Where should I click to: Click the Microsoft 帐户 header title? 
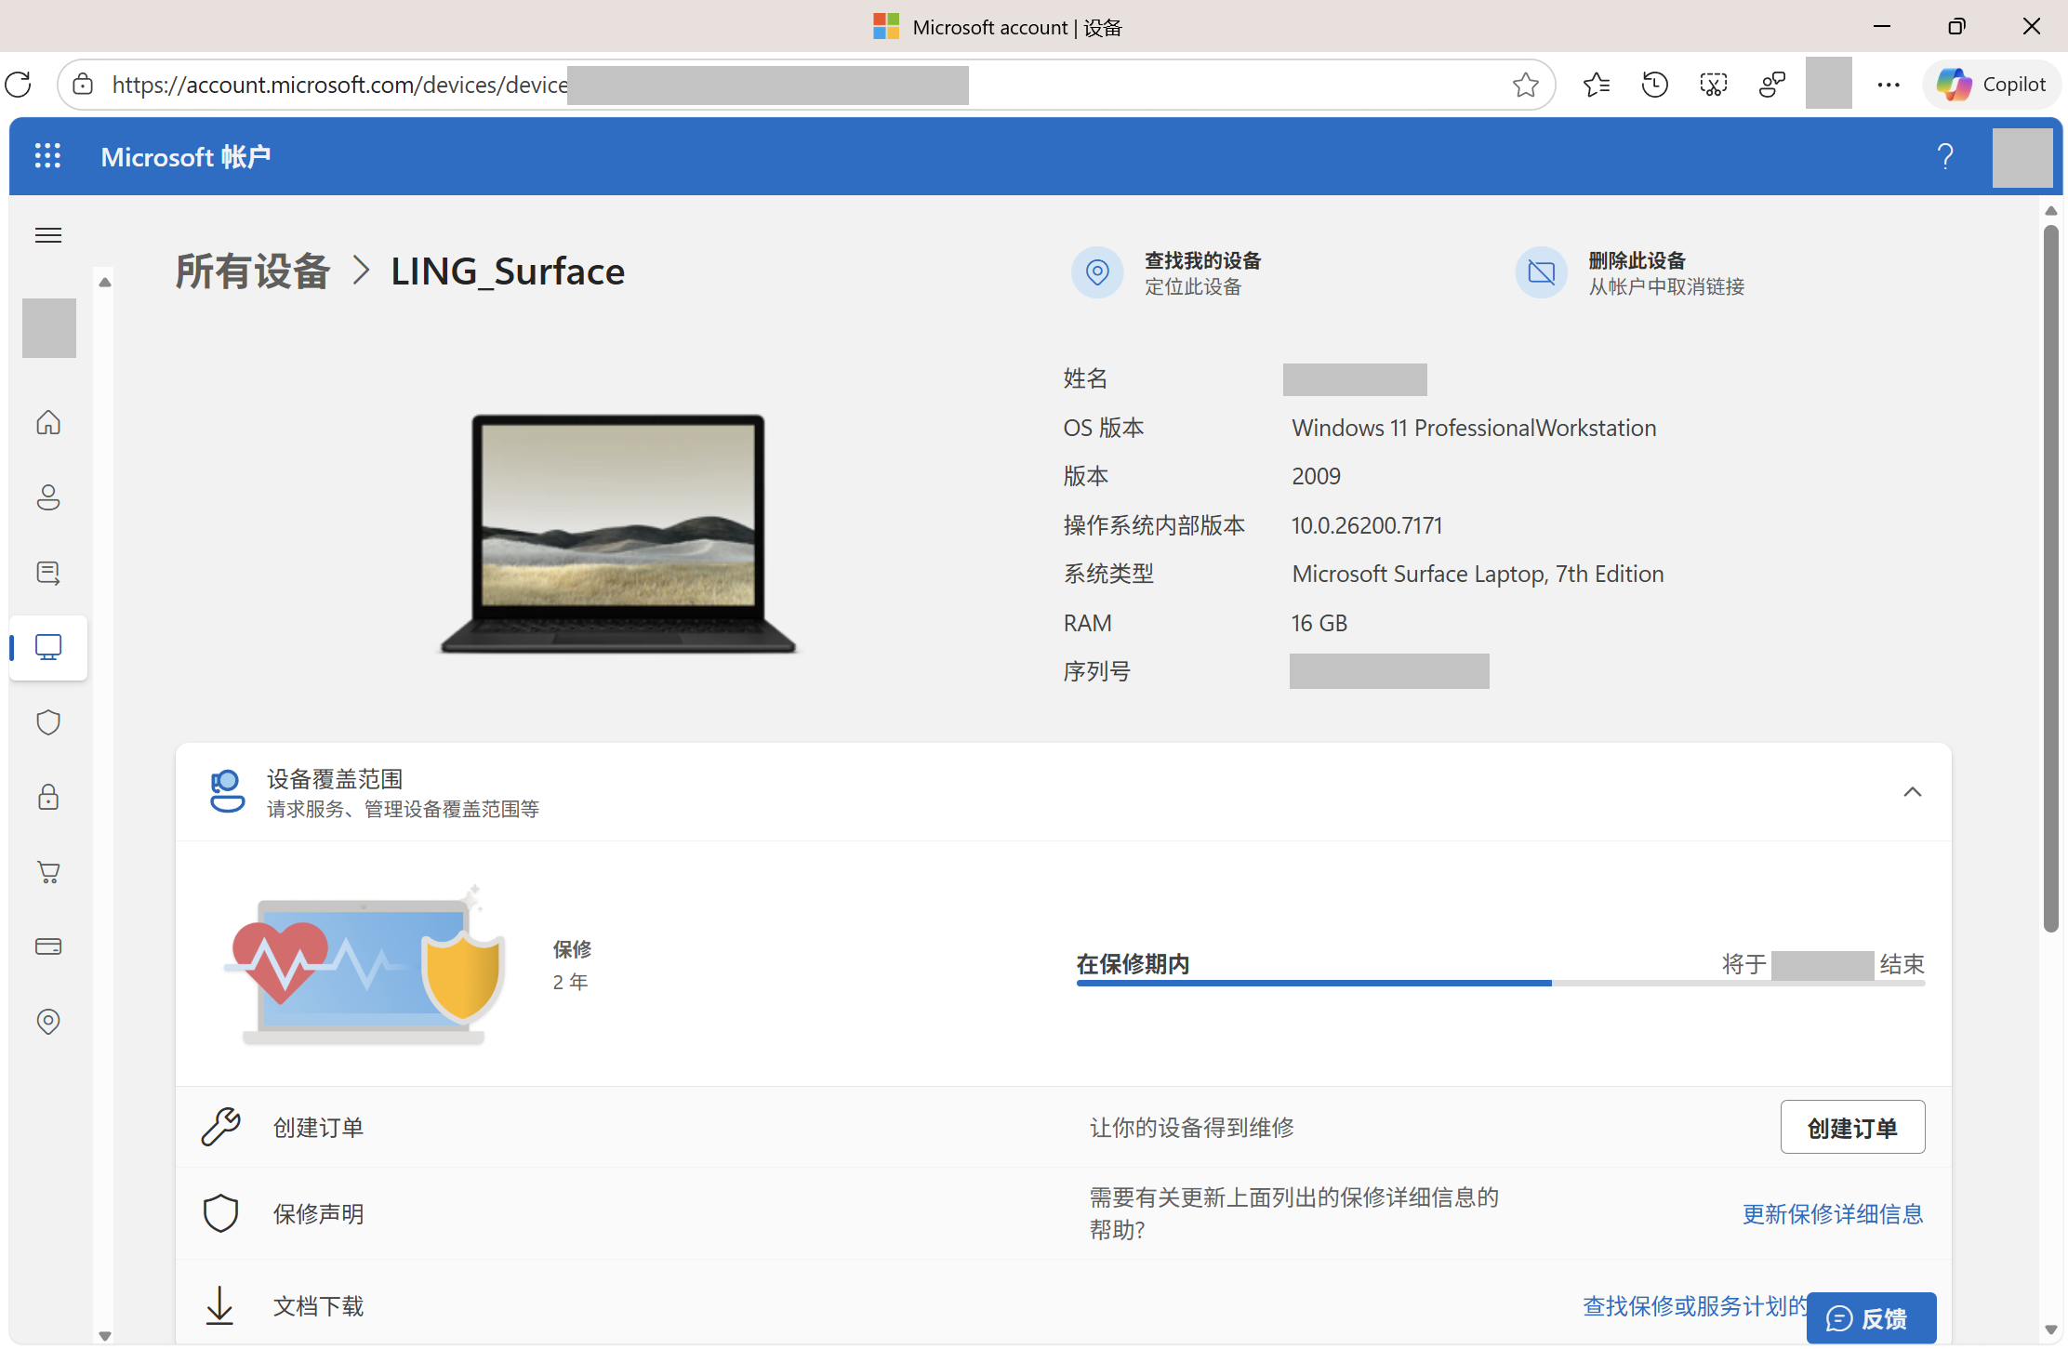[186, 156]
